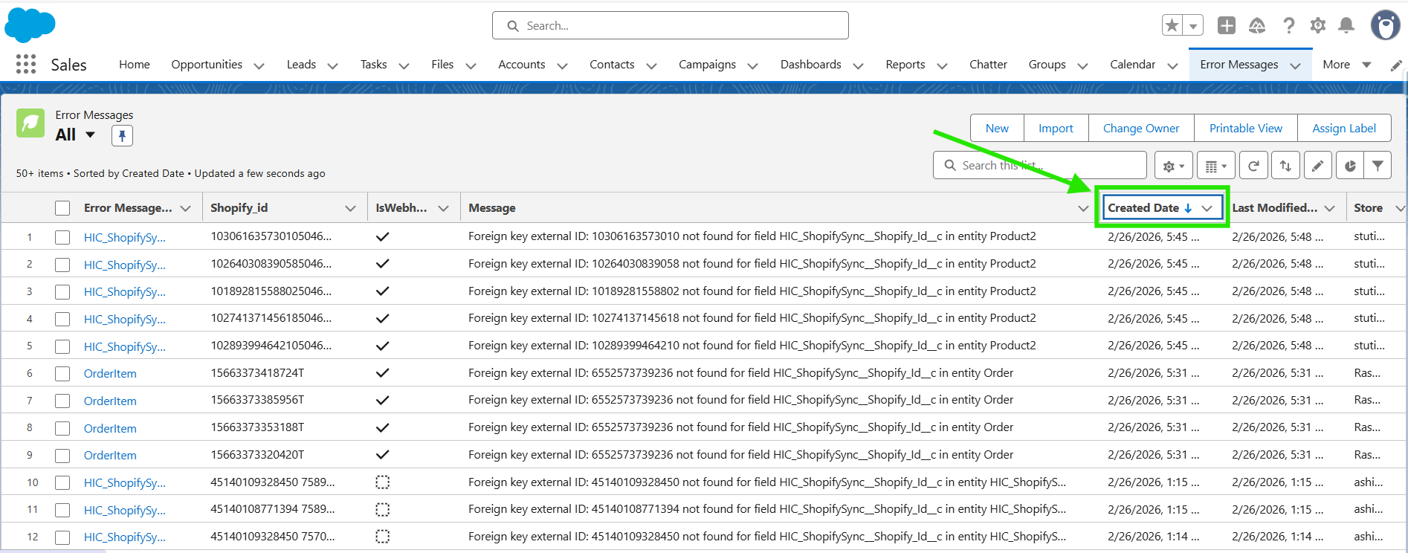This screenshot has width=1408, height=553.
Task: Open the sort columns arrows button
Action: click(x=1285, y=166)
